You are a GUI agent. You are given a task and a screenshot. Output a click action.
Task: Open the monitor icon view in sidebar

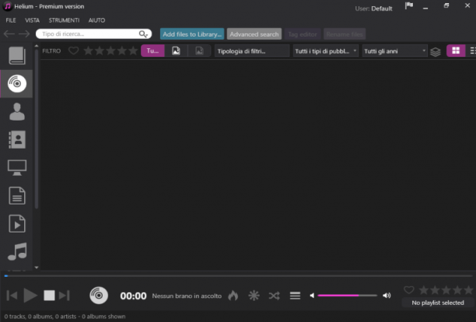17,167
